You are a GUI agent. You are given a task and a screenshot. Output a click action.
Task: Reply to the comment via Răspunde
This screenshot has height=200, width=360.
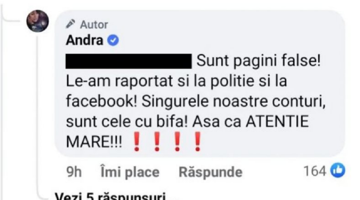click(x=210, y=172)
